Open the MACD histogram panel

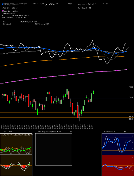pos(16,165)
